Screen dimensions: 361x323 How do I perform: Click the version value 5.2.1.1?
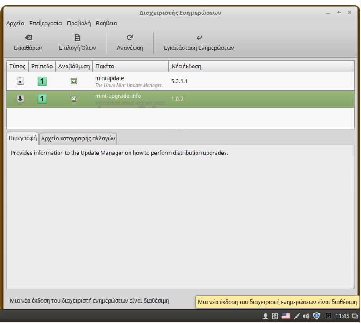pos(179,81)
